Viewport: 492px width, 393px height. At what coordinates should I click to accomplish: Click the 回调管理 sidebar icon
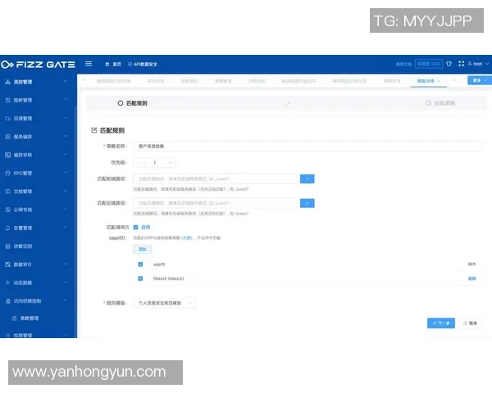8,118
